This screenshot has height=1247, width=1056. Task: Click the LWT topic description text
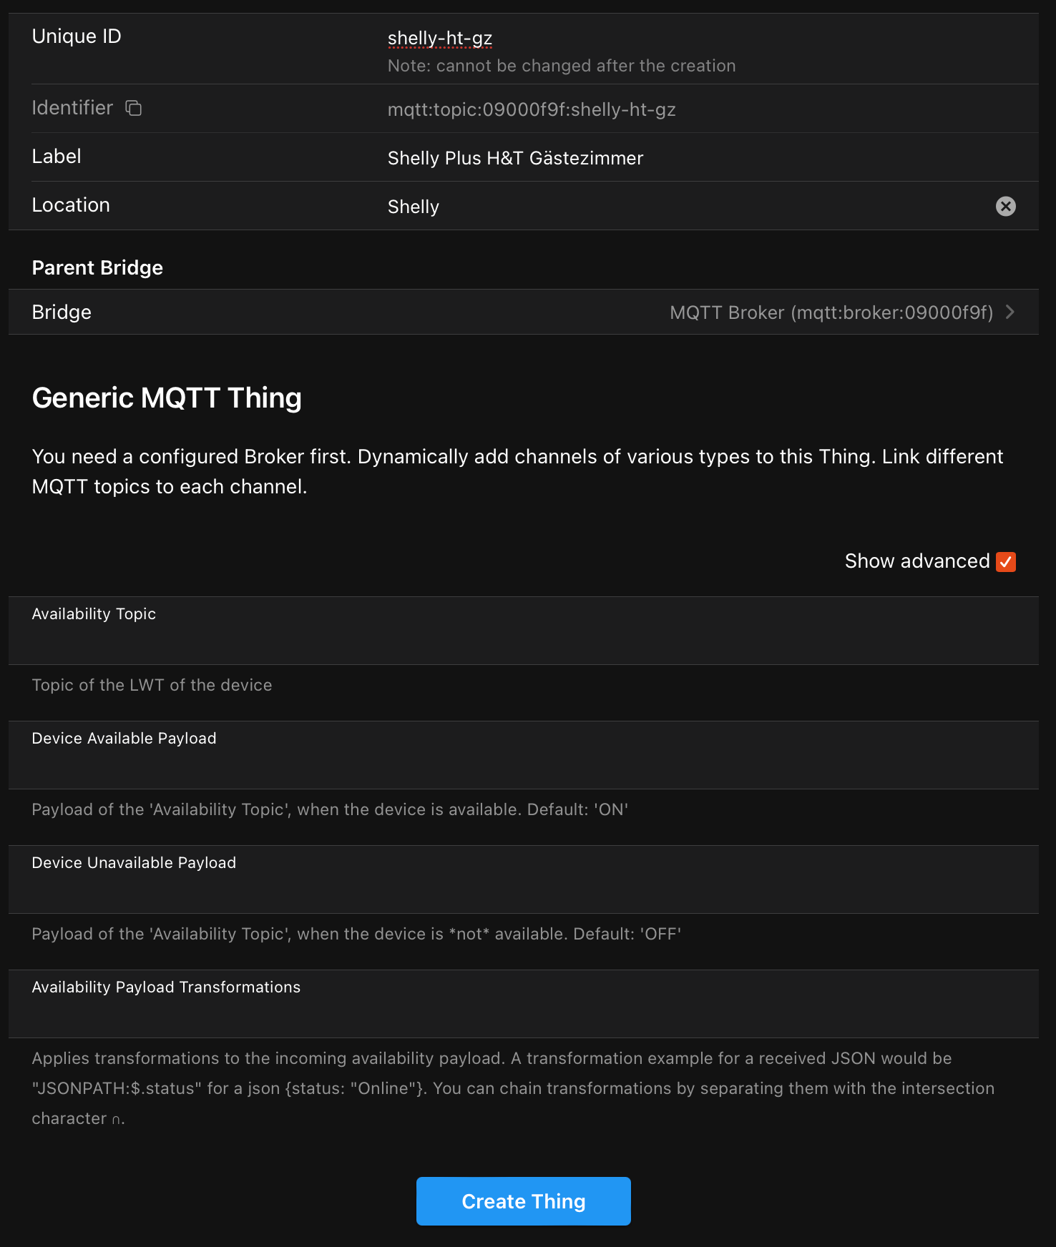tap(152, 685)
